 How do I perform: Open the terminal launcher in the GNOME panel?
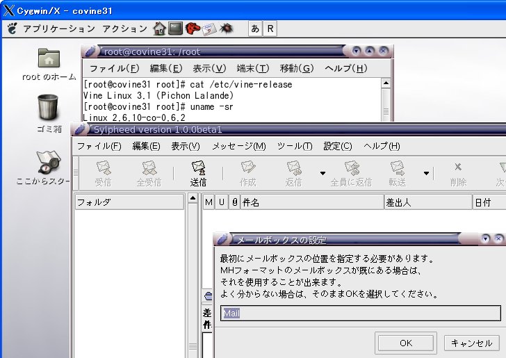click(x=175, y=29)
